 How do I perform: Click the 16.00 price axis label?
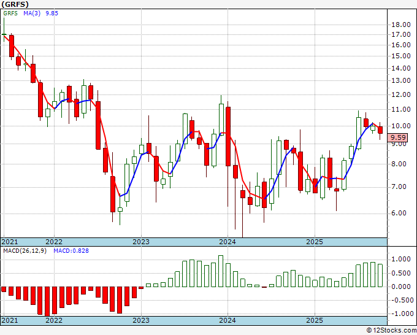pyautogui.click(x=401, y=45)
